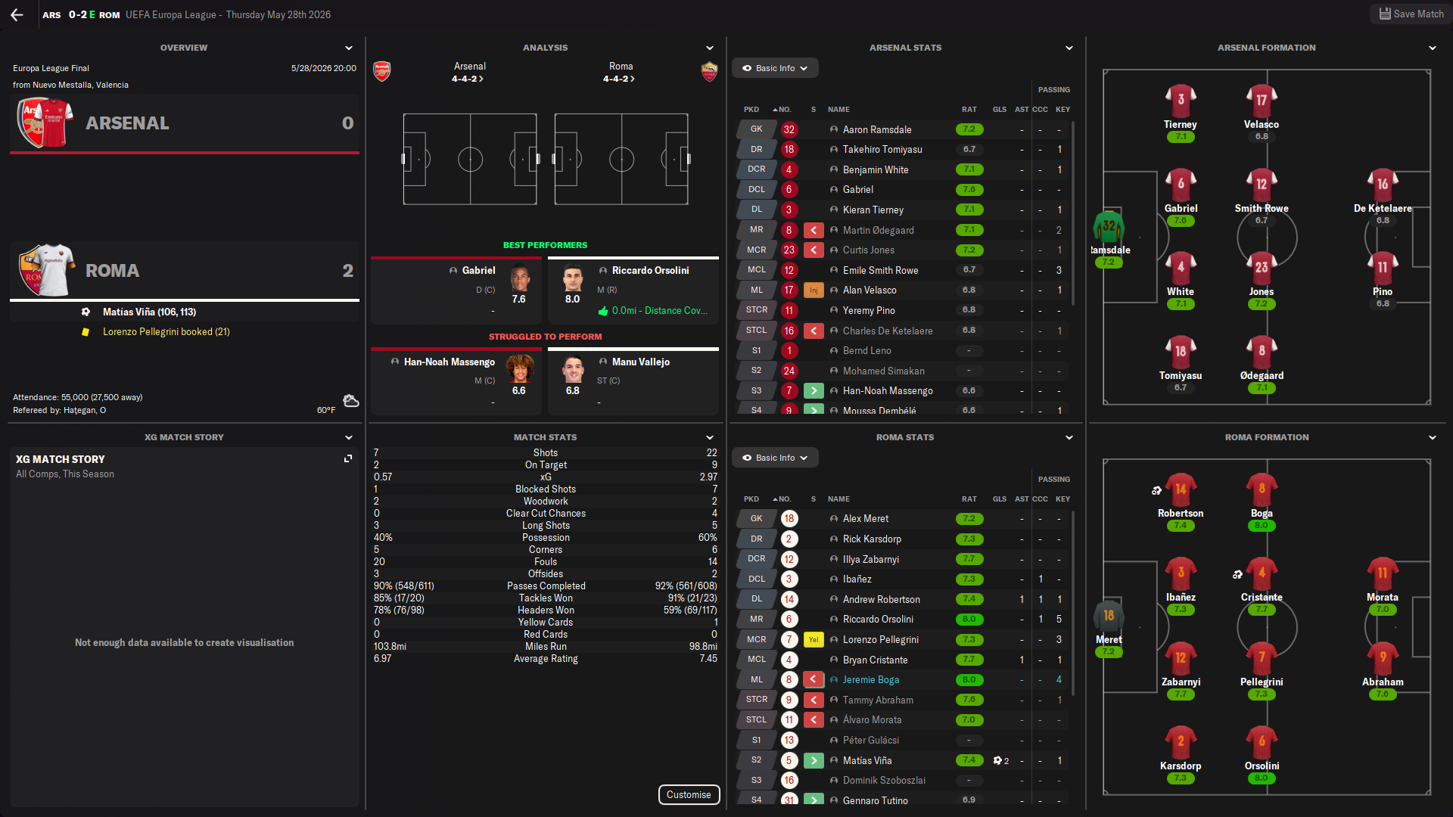
Task: Open the Roma Stats panel dropdown
Action: [x=1069, y=437]
